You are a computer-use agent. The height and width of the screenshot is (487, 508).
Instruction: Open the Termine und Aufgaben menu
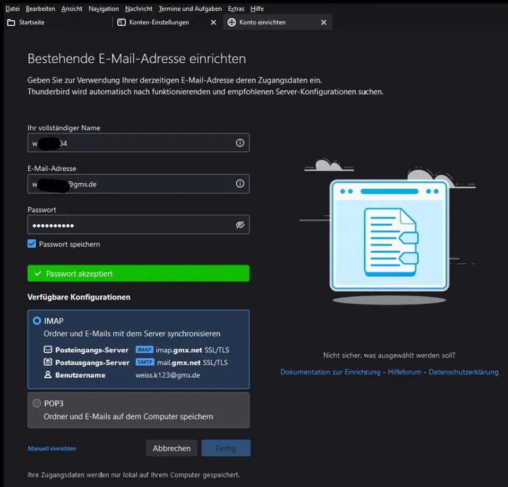pos(190,9)
